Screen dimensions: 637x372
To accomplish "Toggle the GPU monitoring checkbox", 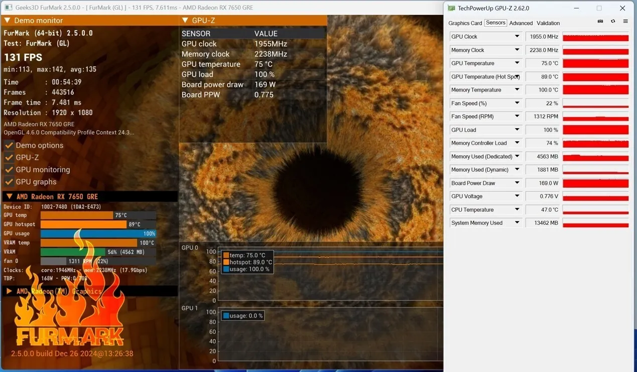I will (9, 170).
